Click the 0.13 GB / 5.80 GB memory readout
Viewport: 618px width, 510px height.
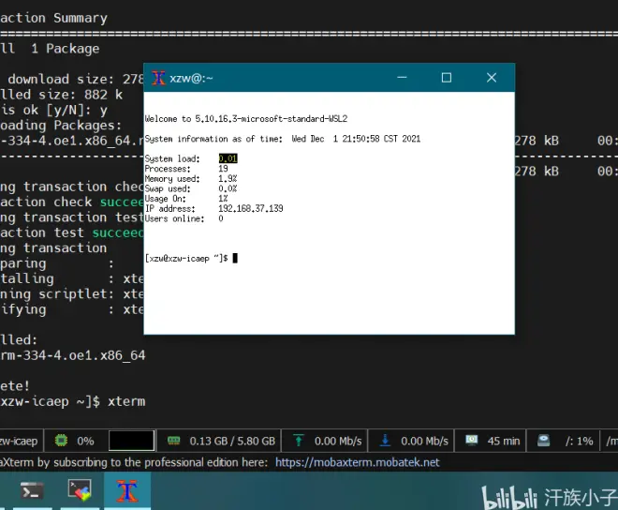coord(232,441)
